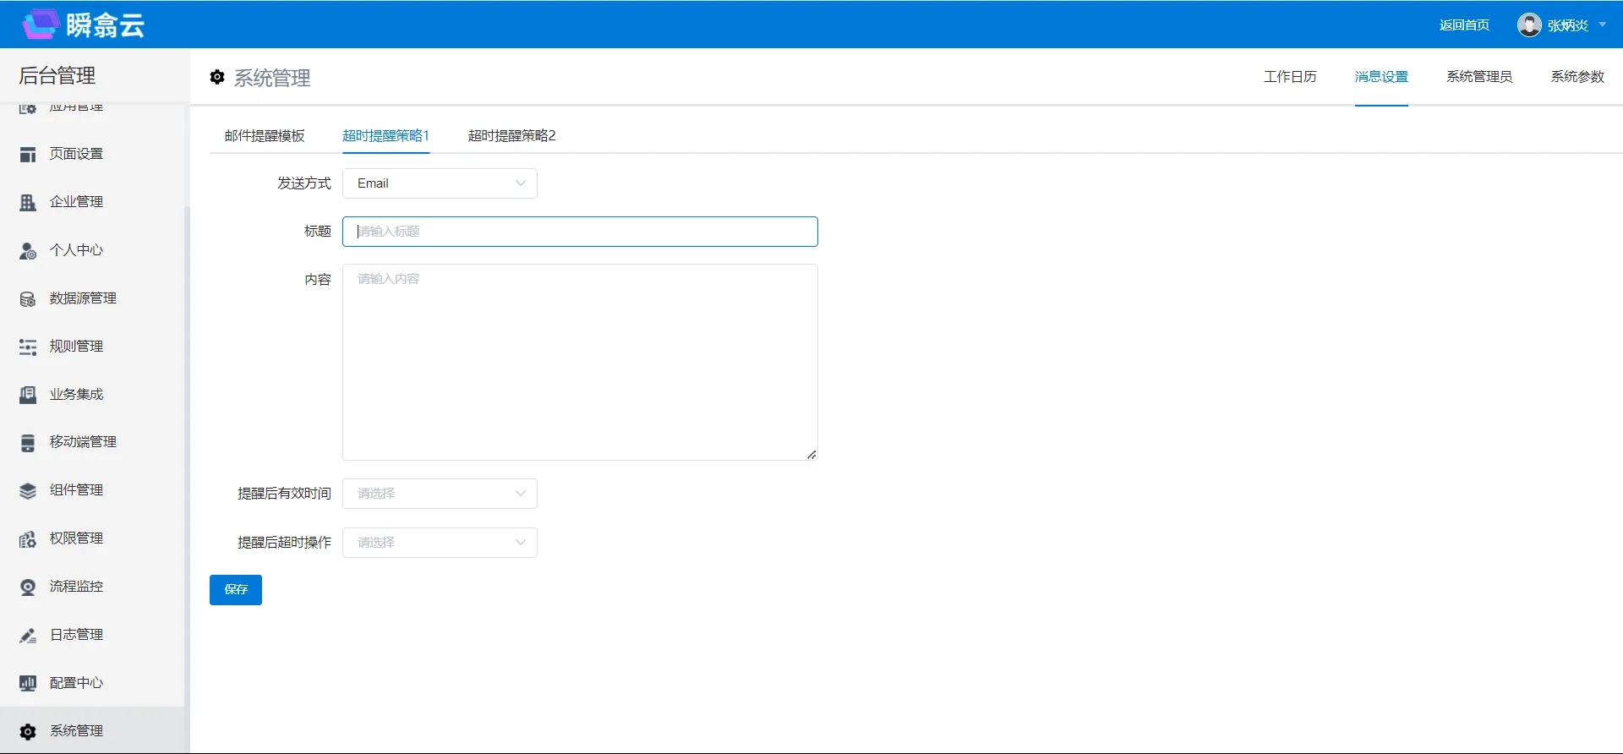Image resolution: width=1623 pixels, height=754 pixels.
Task: Click the 流程监控 monitor icon
Action: [x=28, y=587]
